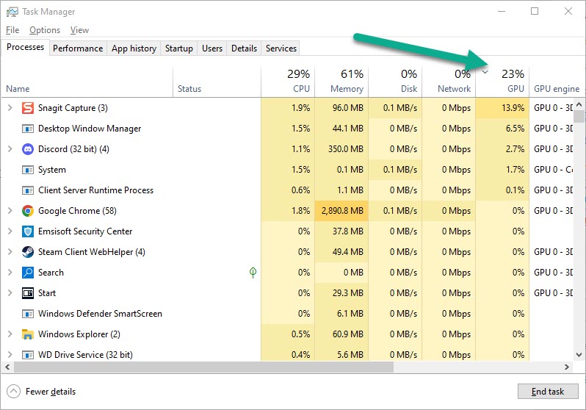Screen dimensions: 586x410
Task: Click the Start process icon
Action: click(28, 293)
